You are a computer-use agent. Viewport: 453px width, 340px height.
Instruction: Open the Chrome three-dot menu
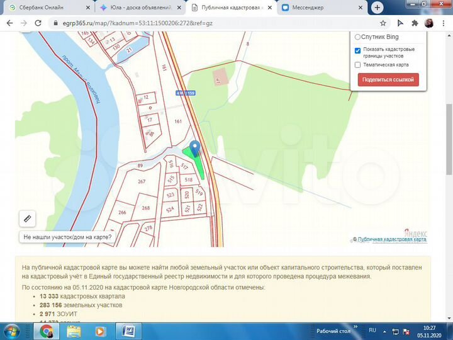coord(444,23)
